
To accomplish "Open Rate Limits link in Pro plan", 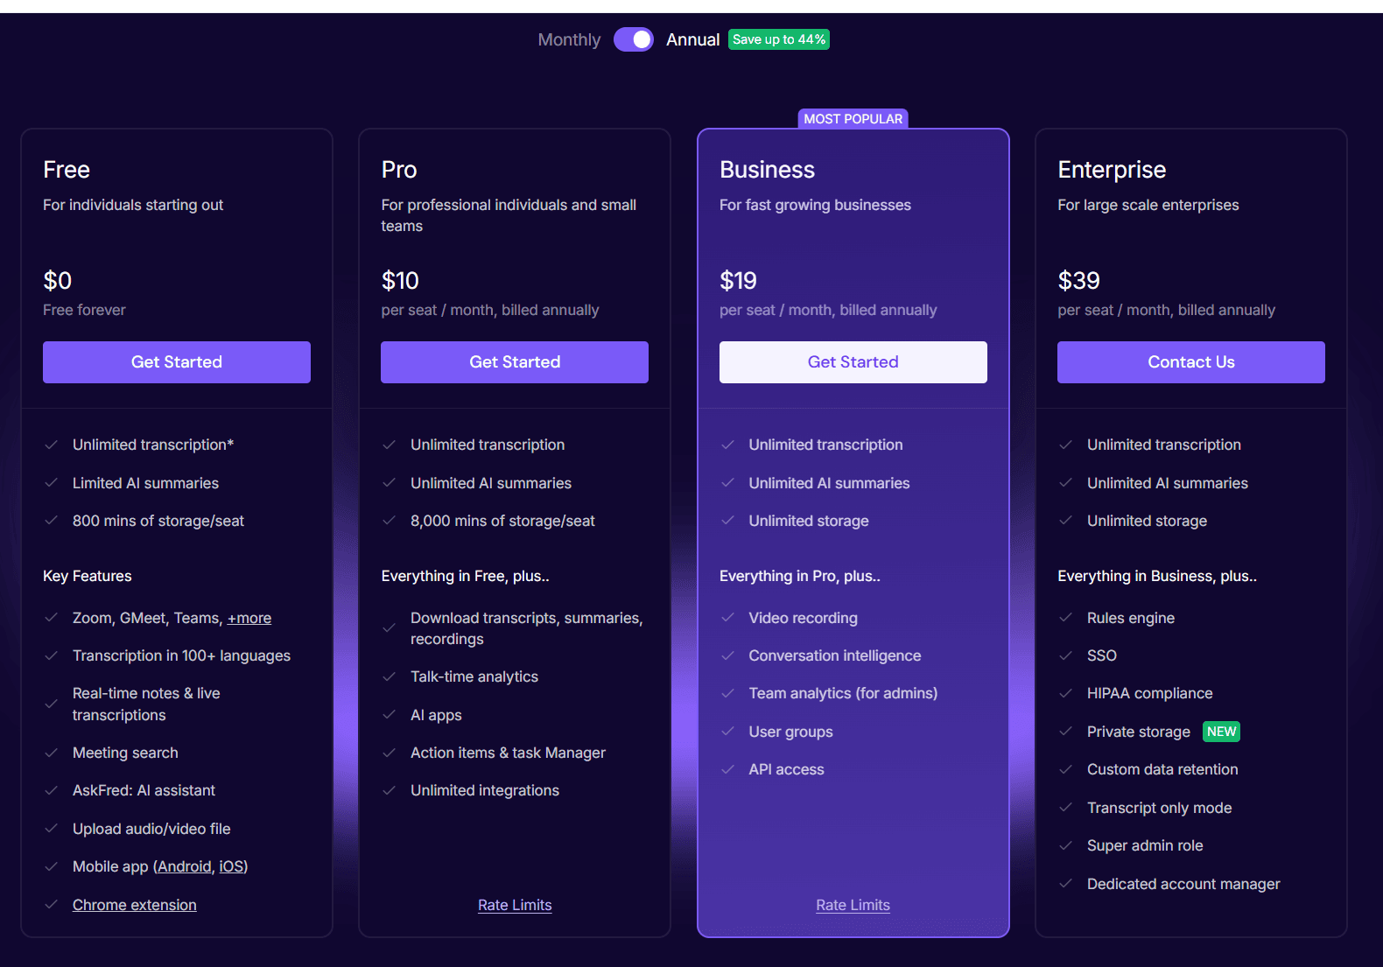I will (x=515, y=905).
